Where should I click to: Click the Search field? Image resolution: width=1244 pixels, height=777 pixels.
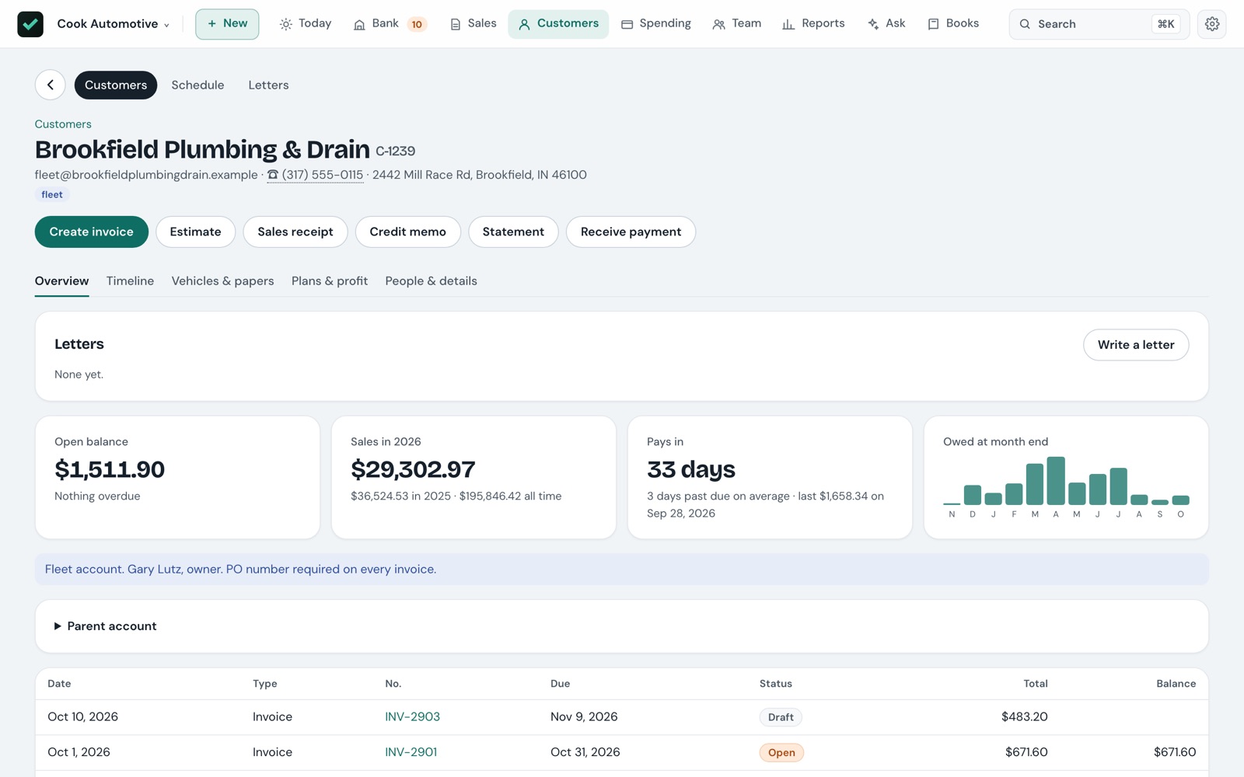1099,24
